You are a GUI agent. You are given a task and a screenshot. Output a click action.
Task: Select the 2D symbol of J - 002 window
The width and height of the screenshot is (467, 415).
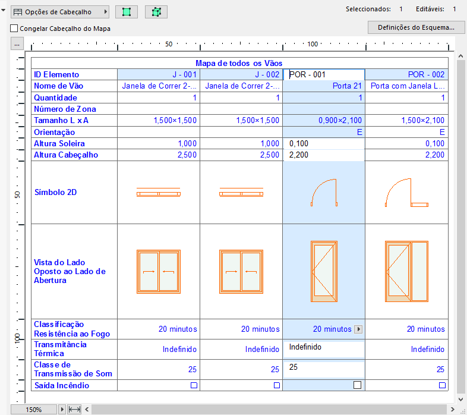click(241, 192)
